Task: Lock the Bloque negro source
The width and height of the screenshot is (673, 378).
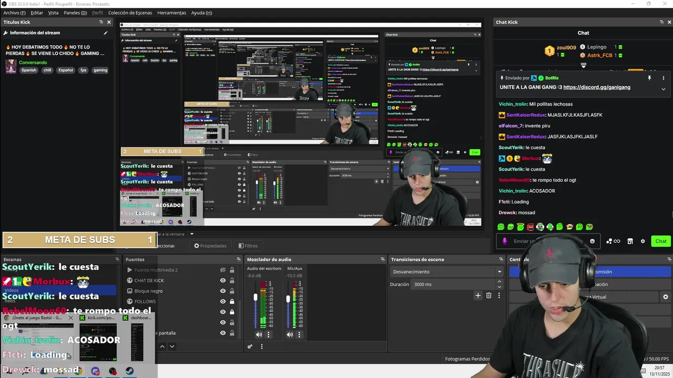Action: pos(232,291)
